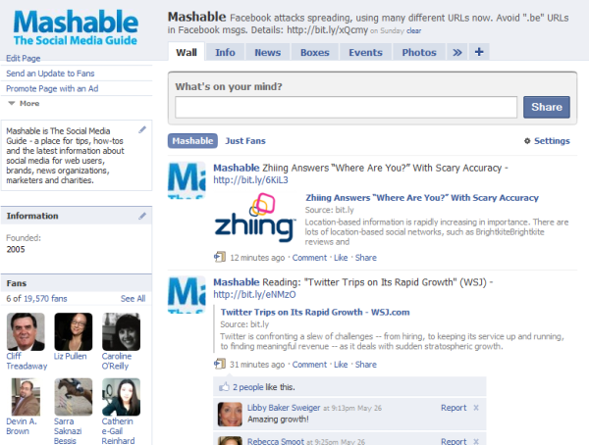Click into the What's on your mind field
The width and height of the screenshot is (589, 445).
346,107
